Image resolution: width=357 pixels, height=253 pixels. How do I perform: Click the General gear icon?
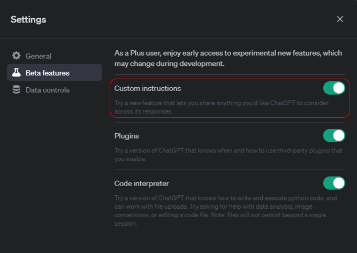click(x=17, y=56)
